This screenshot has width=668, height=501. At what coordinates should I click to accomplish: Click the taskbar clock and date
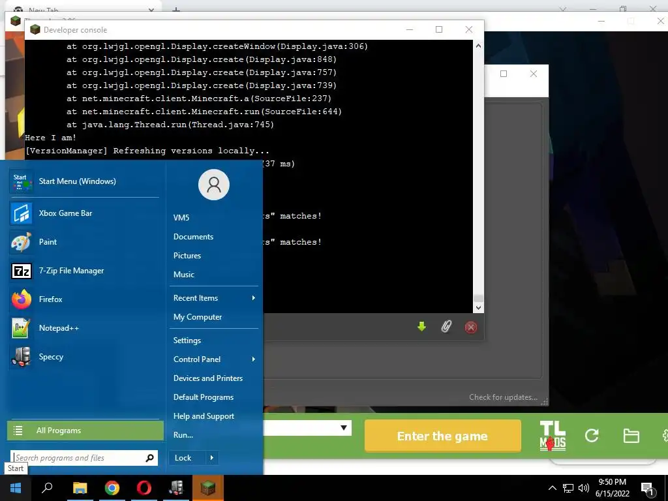coord(612,488)
